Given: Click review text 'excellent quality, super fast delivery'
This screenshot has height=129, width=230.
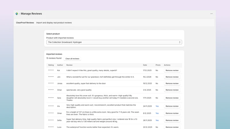Looking at the screenshot, I should click(86, 83).
